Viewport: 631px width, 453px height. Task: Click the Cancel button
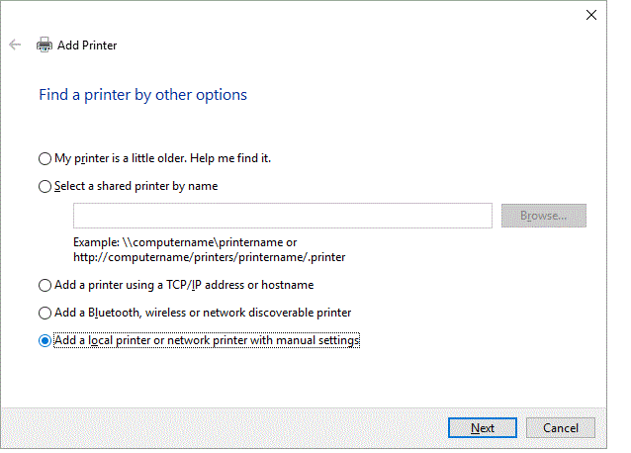560,428
